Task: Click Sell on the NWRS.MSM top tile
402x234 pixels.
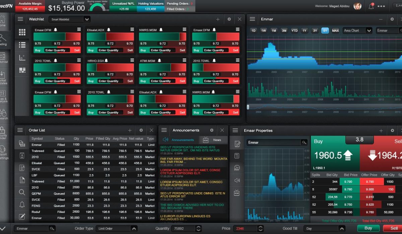Action: click(x=182, y=50)
